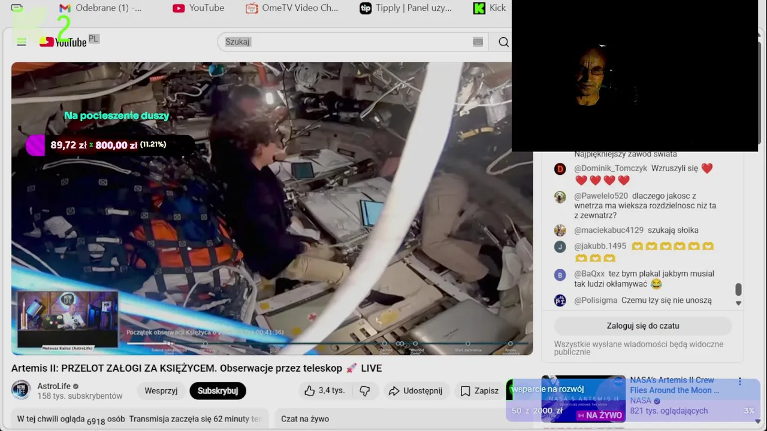
Task: Click the magnifier search button
Action: pos(503,42)
